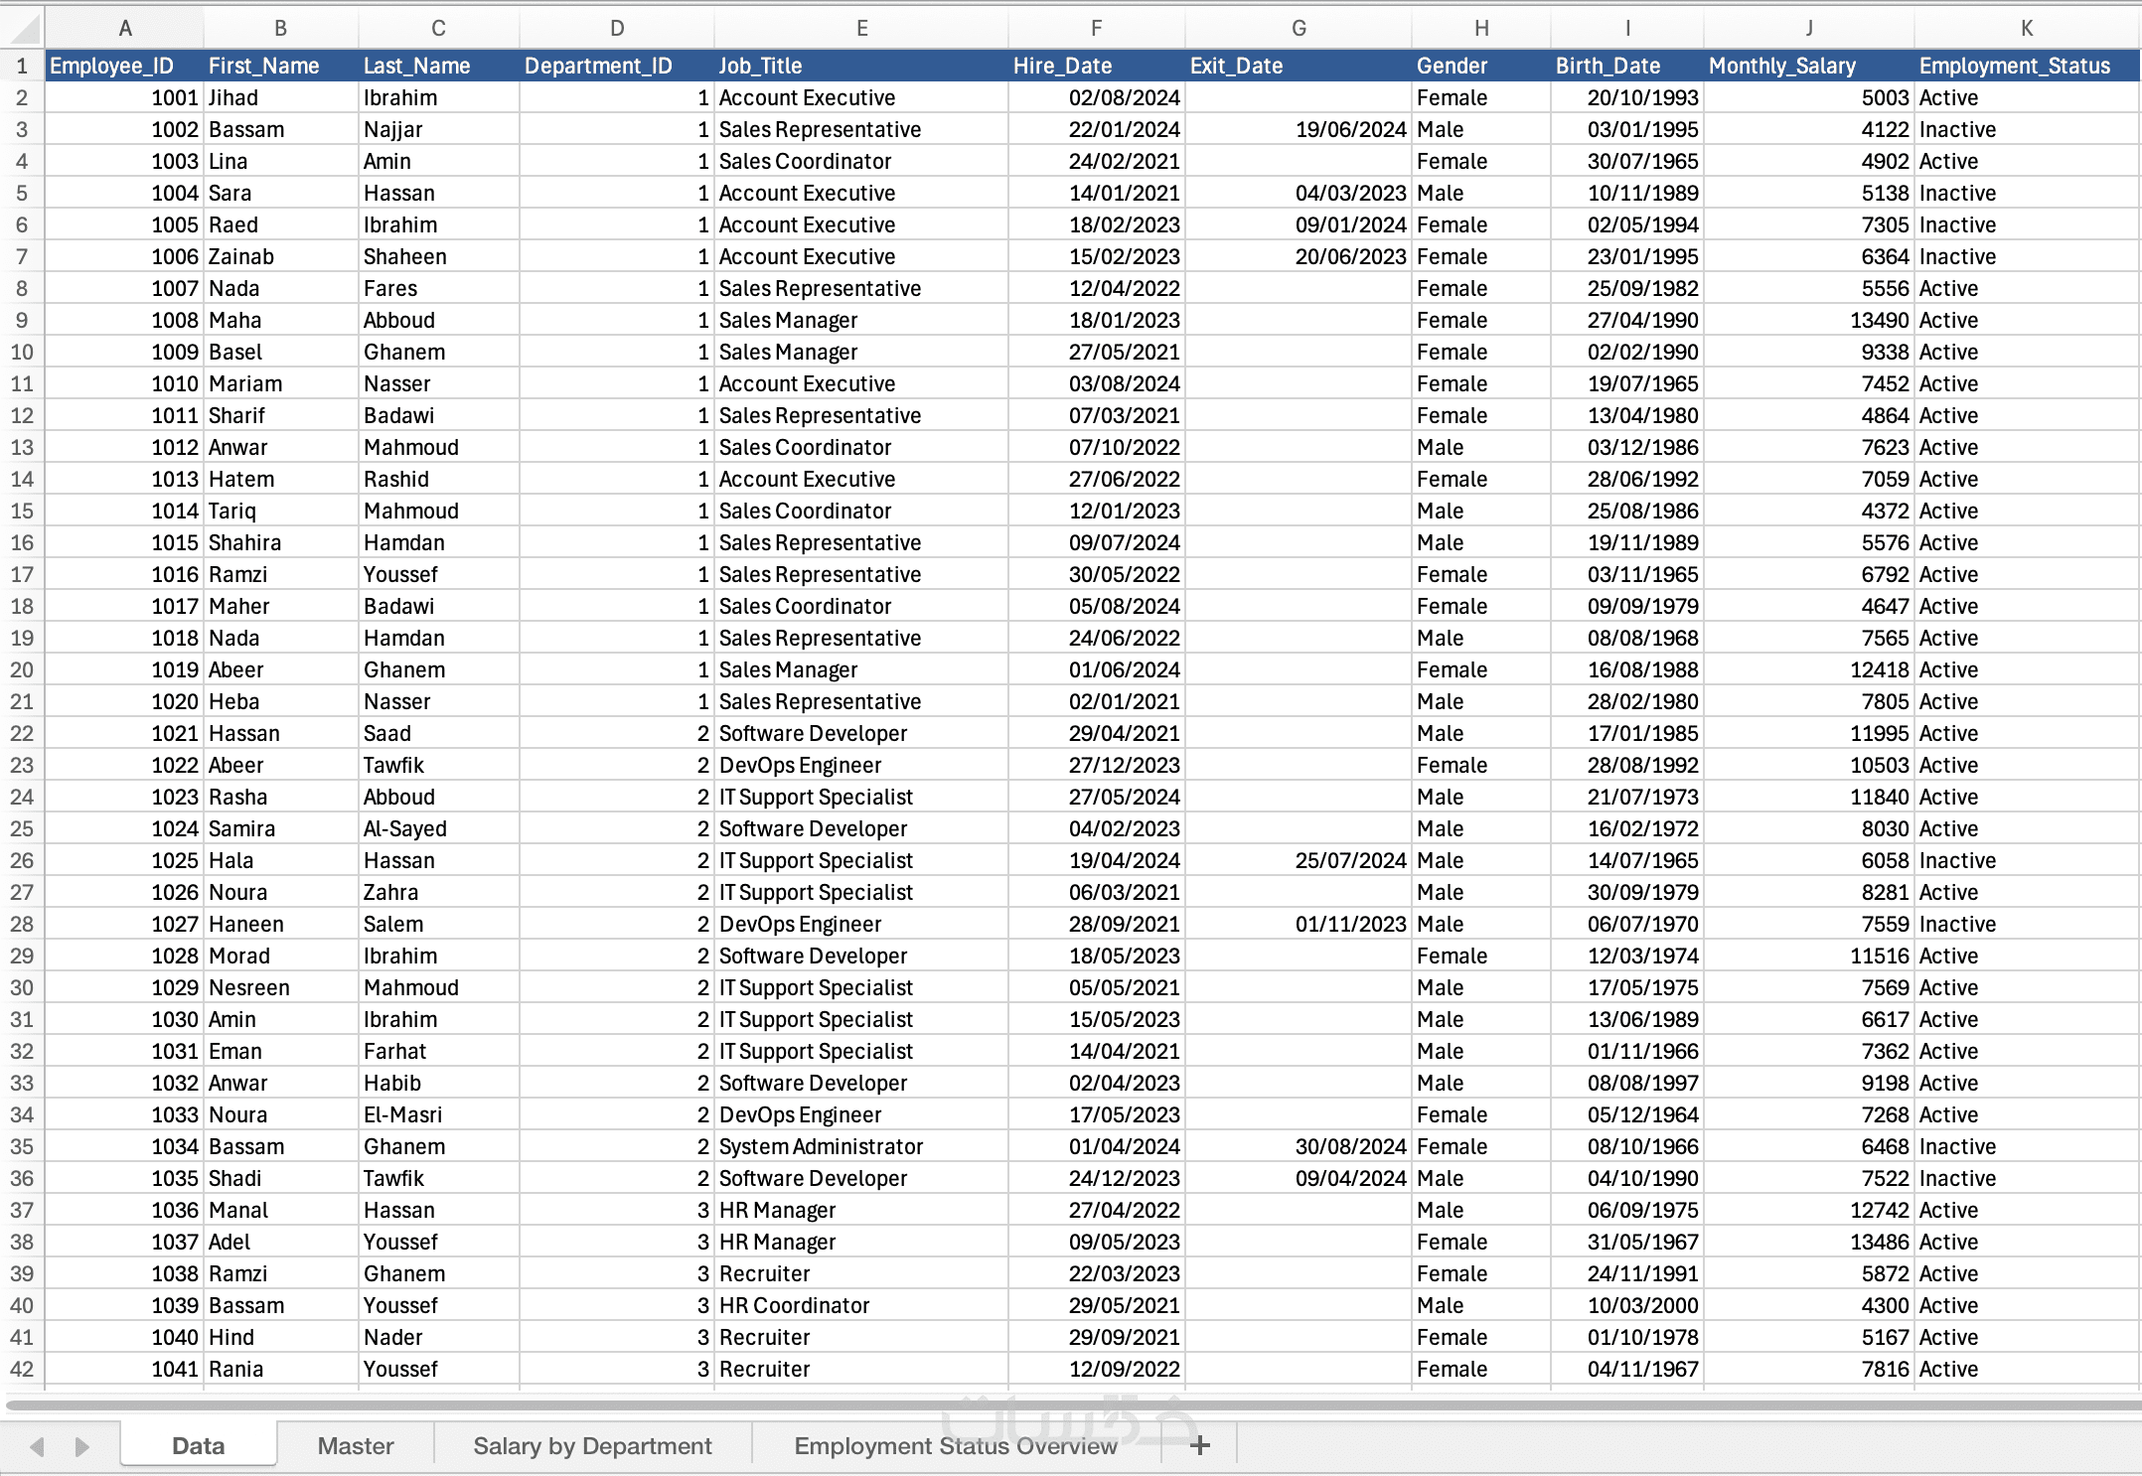Select row 21 header
Screen dimensions: 2142x1476
[x=22, y=701]
